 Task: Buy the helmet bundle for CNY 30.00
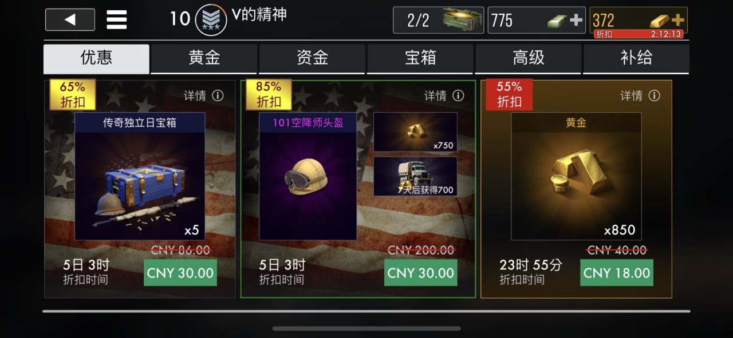(x=421, y=273)
